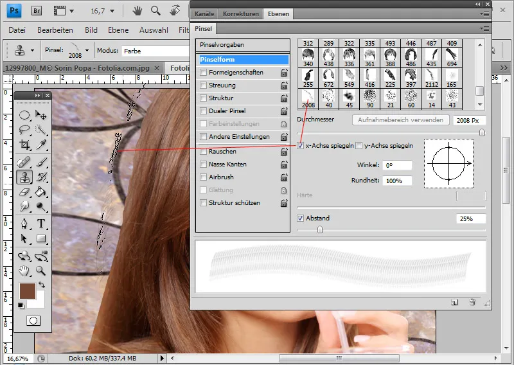This screenshot has height=365, width=514.
Task: Enable Struktur checkbox
Action: [203, 98]
